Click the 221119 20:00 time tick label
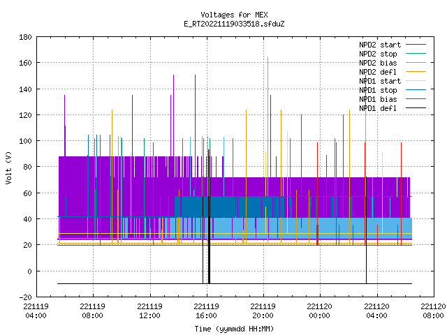The image size is (447, 335). (263, 311)
